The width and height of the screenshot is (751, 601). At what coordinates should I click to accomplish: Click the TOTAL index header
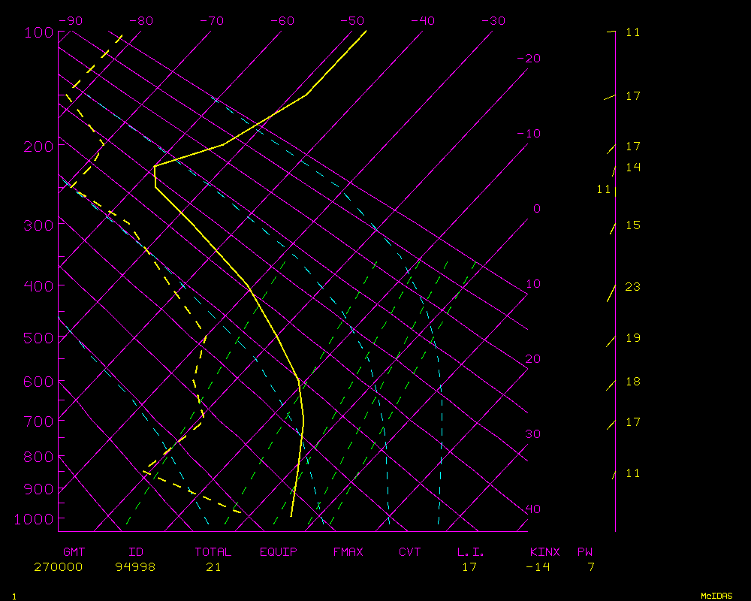coord(213,552)
